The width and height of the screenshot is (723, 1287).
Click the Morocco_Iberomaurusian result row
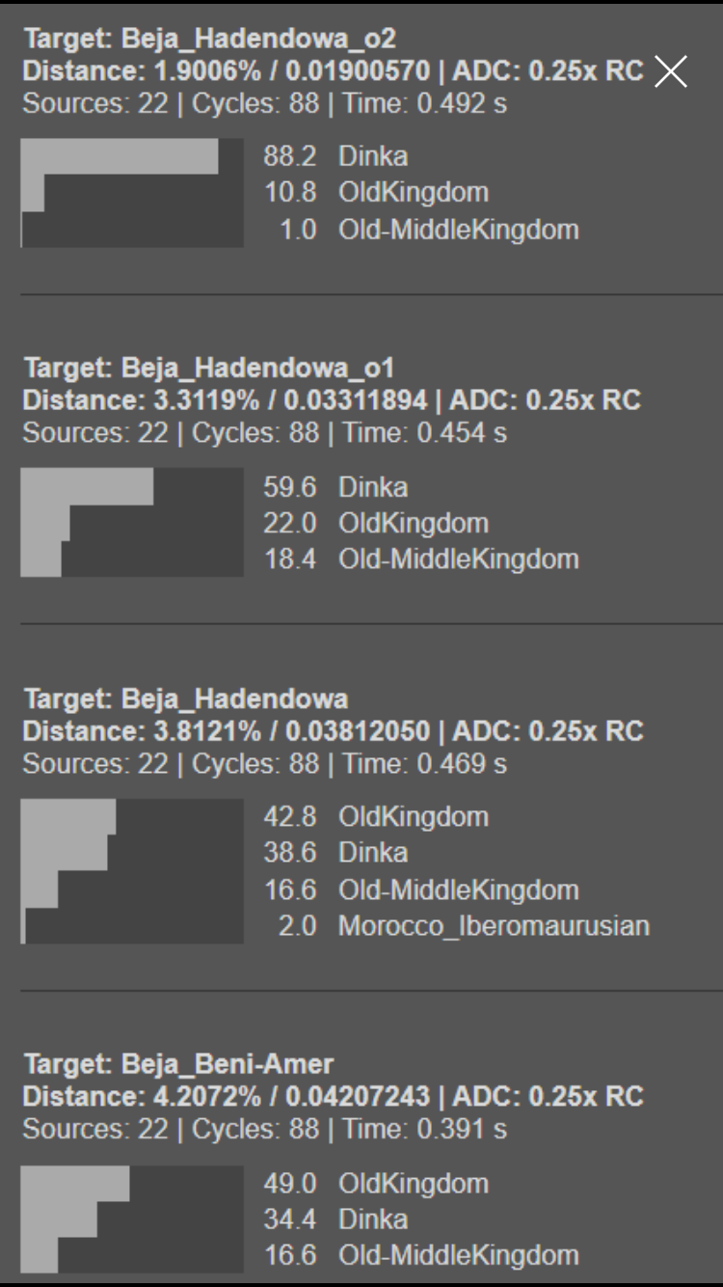[x=456, y=926]
